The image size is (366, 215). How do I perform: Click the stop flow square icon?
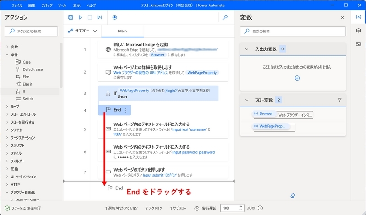pyautogui.click(x=90, y=17)
